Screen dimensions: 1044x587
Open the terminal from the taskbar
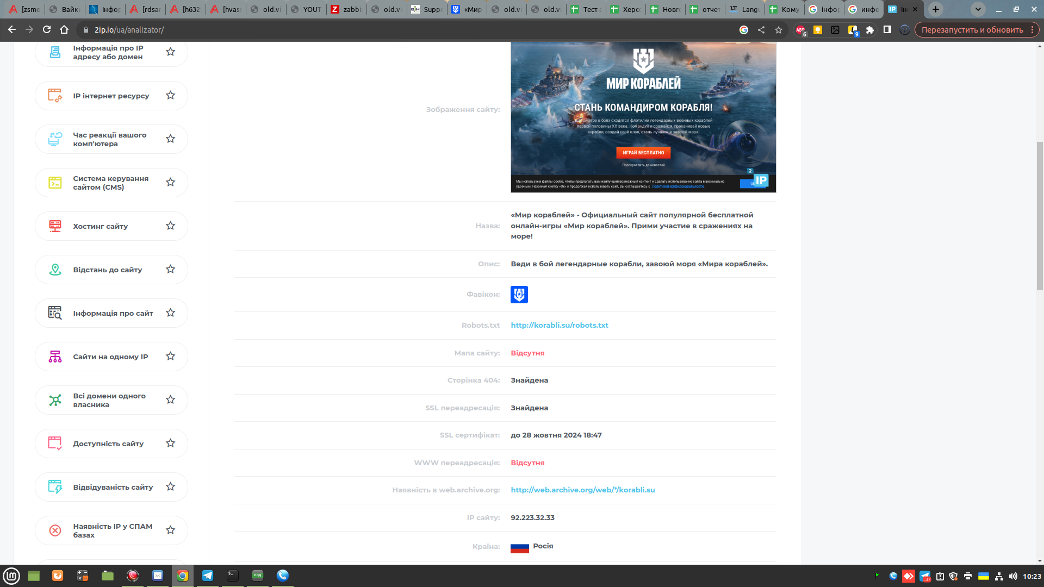pos(233,576)
